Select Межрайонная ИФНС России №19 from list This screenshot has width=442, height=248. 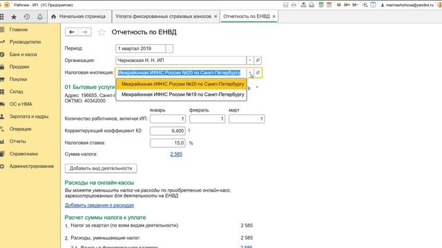[x=182, y=94]
